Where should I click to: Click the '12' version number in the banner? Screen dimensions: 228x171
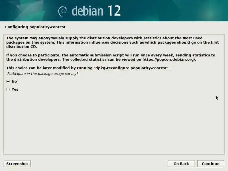tap(114, 11)
